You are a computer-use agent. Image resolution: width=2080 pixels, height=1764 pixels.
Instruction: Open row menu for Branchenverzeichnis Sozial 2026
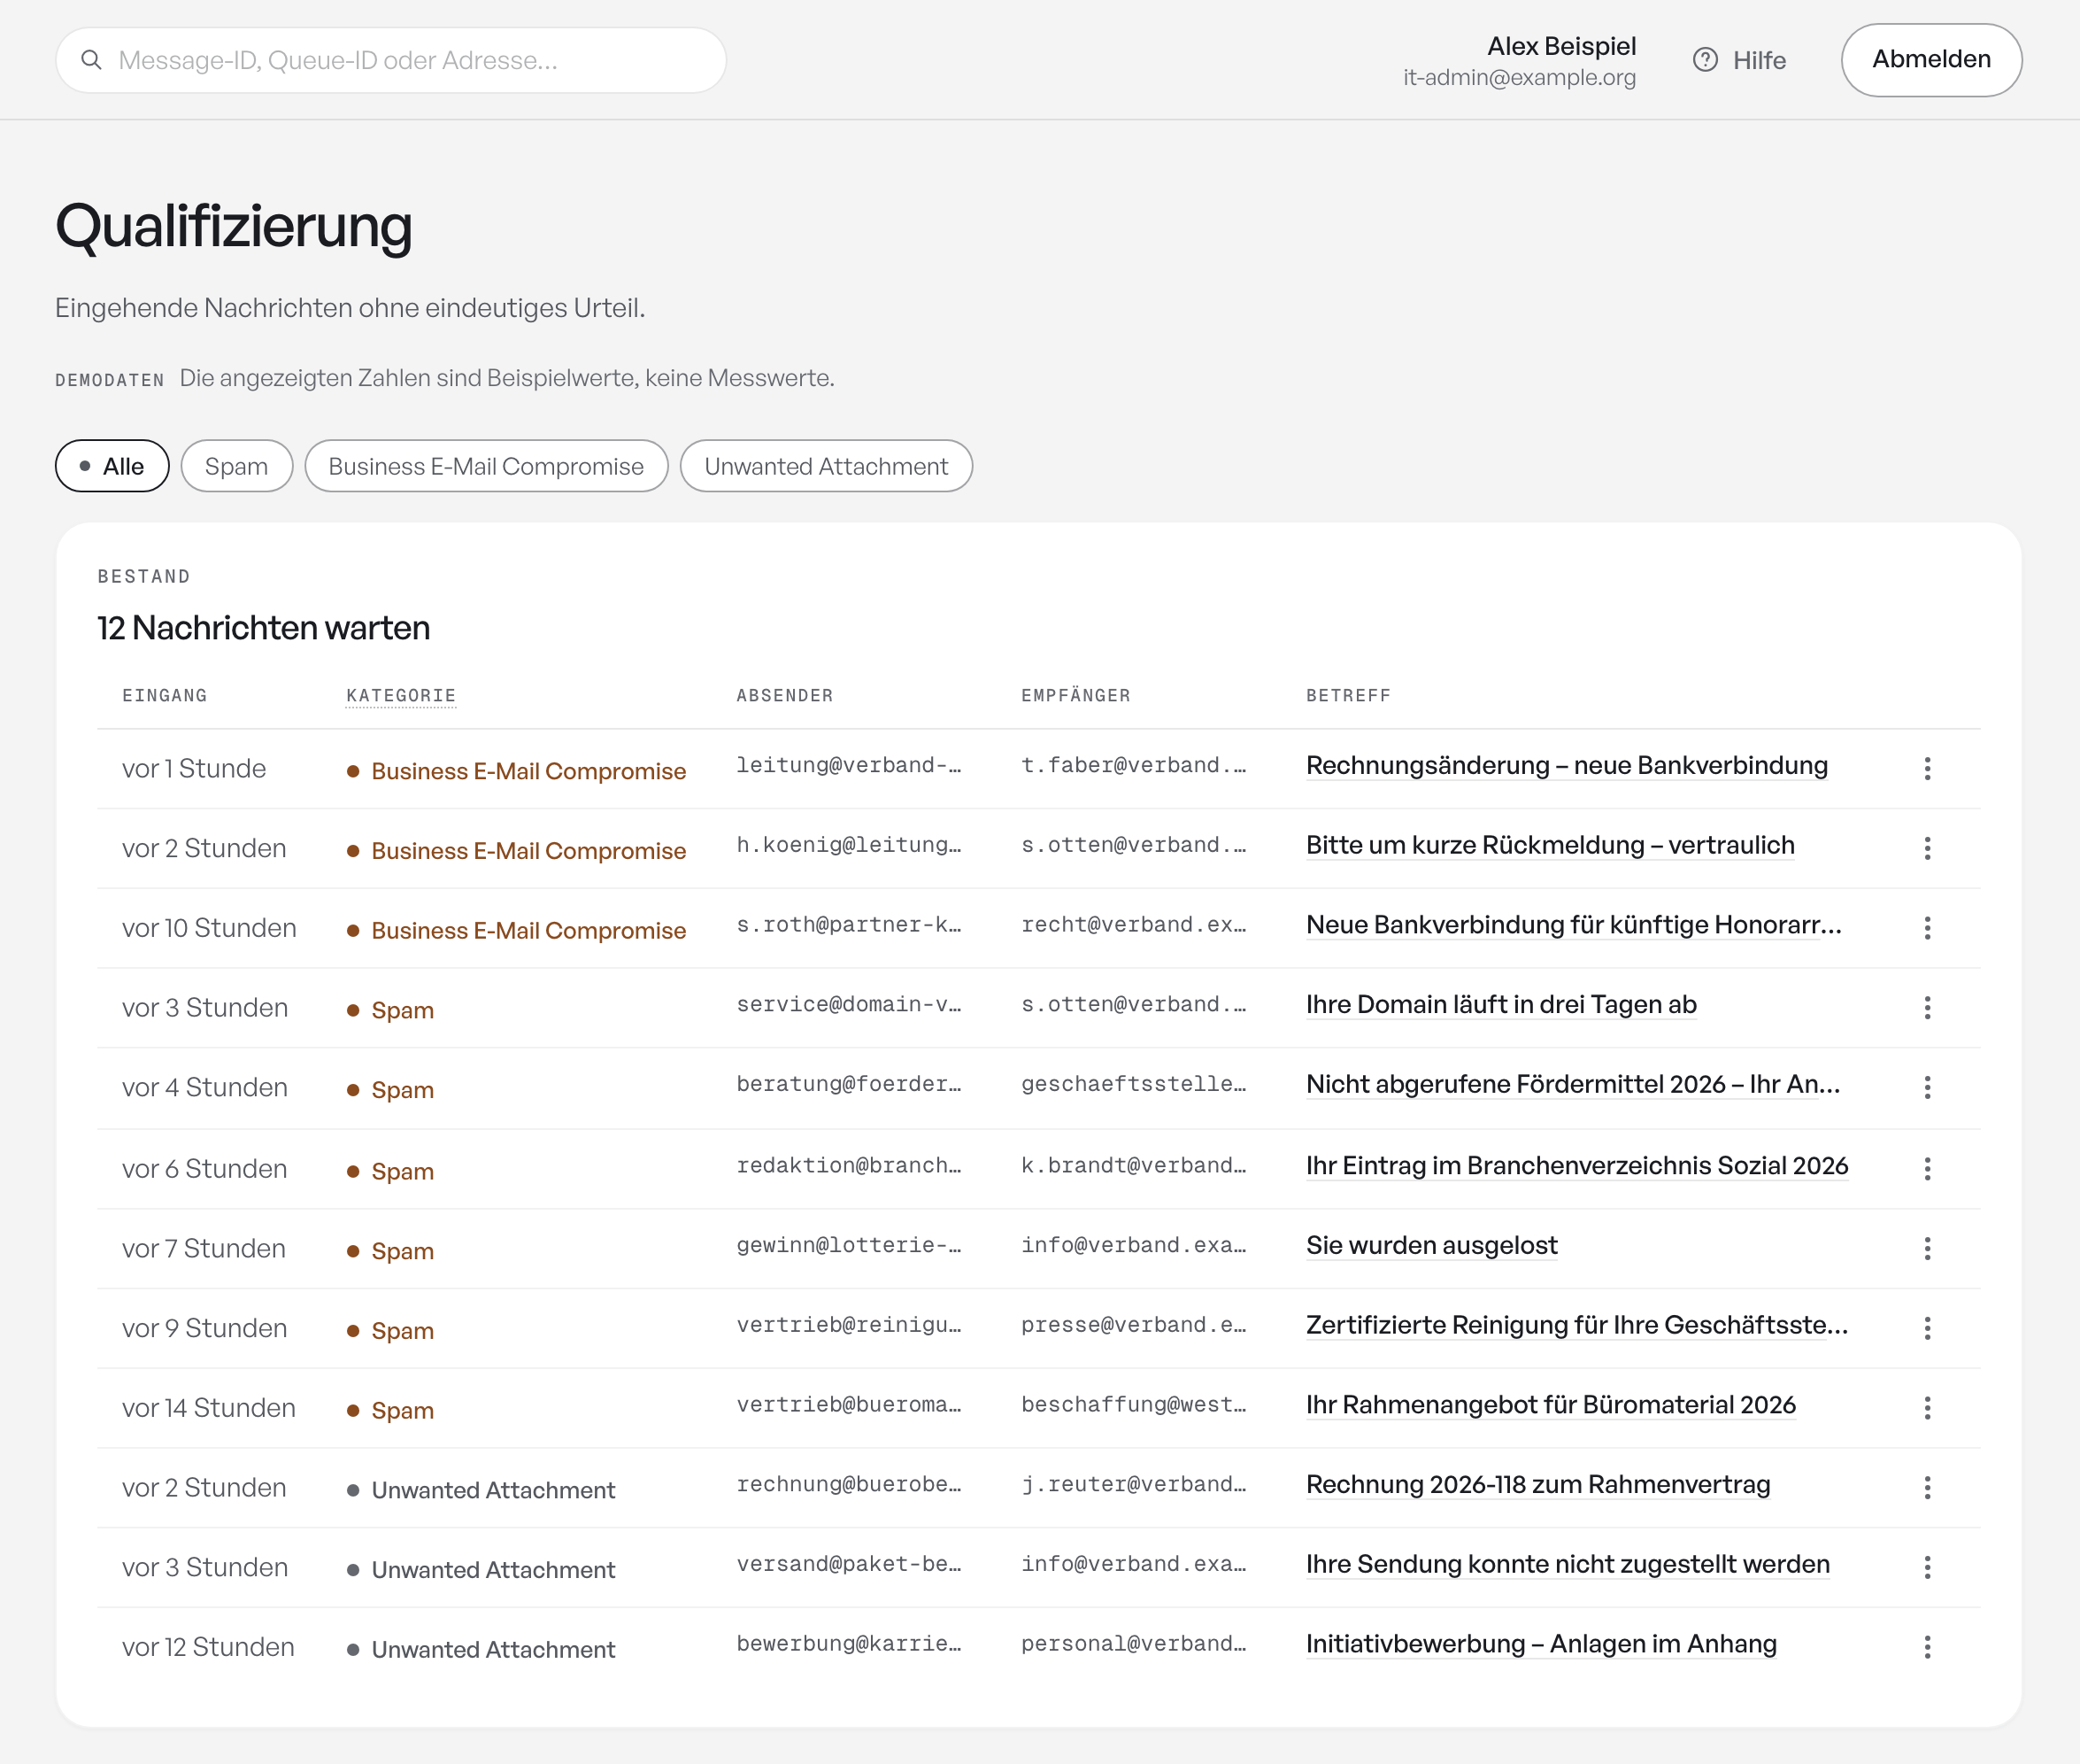tap(1927, 1168)
